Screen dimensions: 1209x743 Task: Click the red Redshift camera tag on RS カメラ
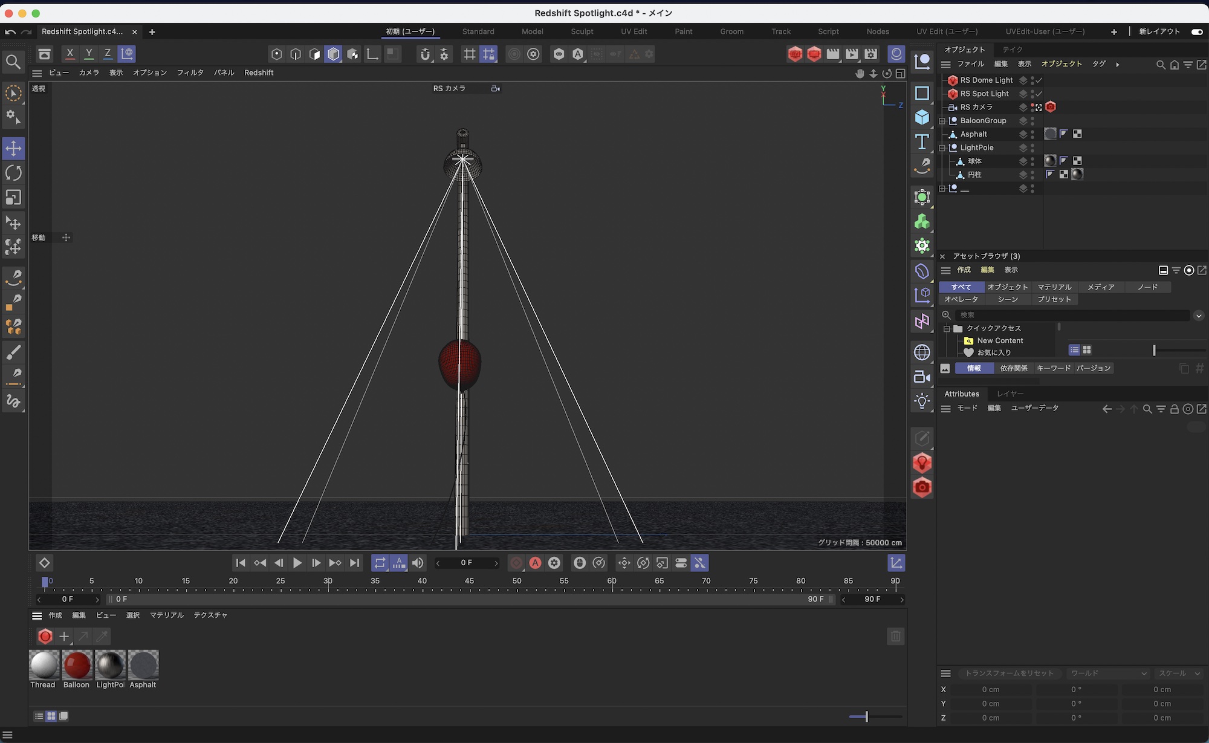coord(1051,107)
